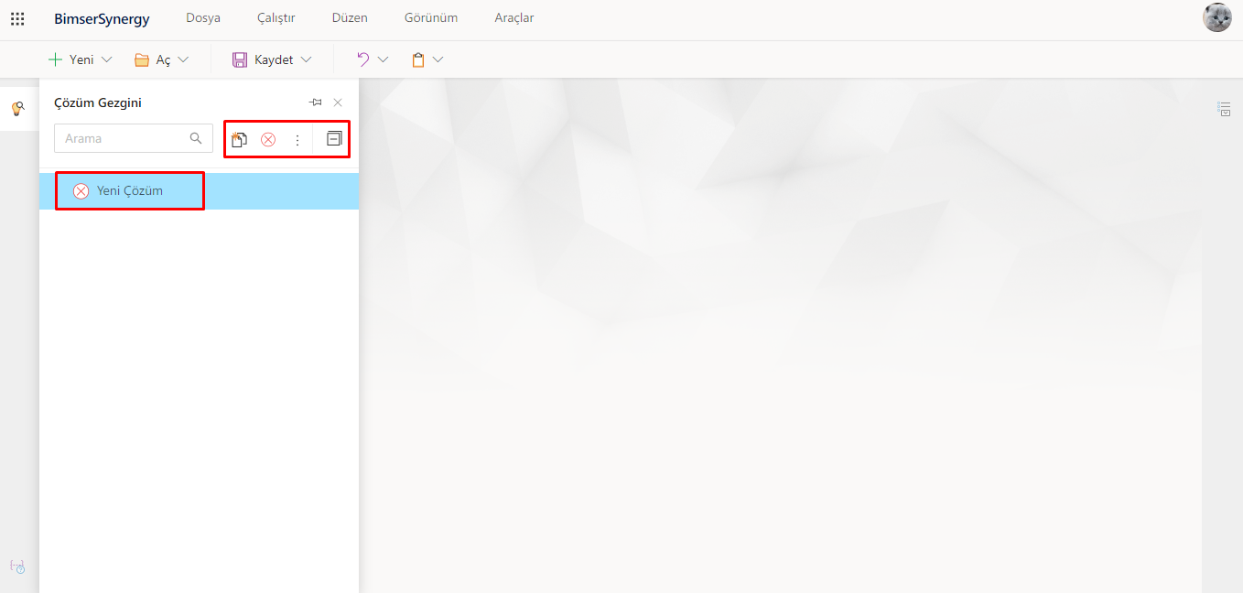The image size is (1243, 593).
Task: Open the properties list icon at right edge
Action: coord(1224,109)
